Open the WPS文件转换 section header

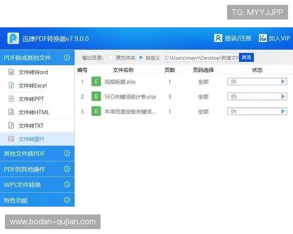[x=37, y=185]
